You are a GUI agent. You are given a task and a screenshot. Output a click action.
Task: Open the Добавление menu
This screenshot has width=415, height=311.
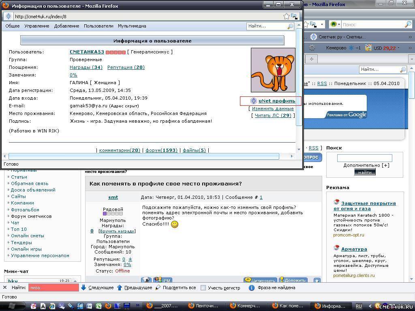pyautogui.click(x=67, y=26)
